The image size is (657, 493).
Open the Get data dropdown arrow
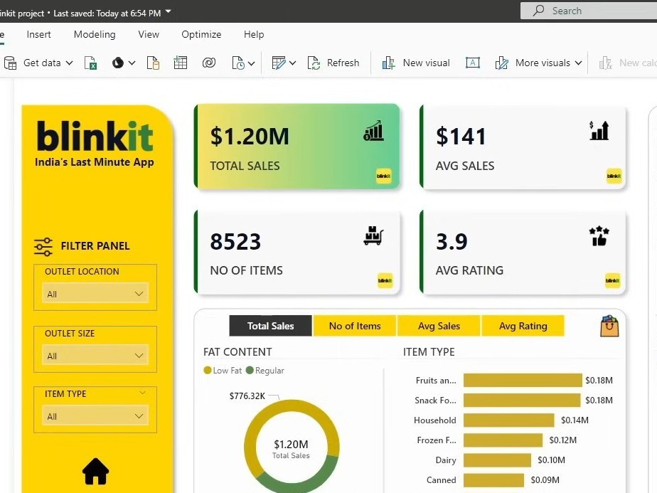coord(69,63)
